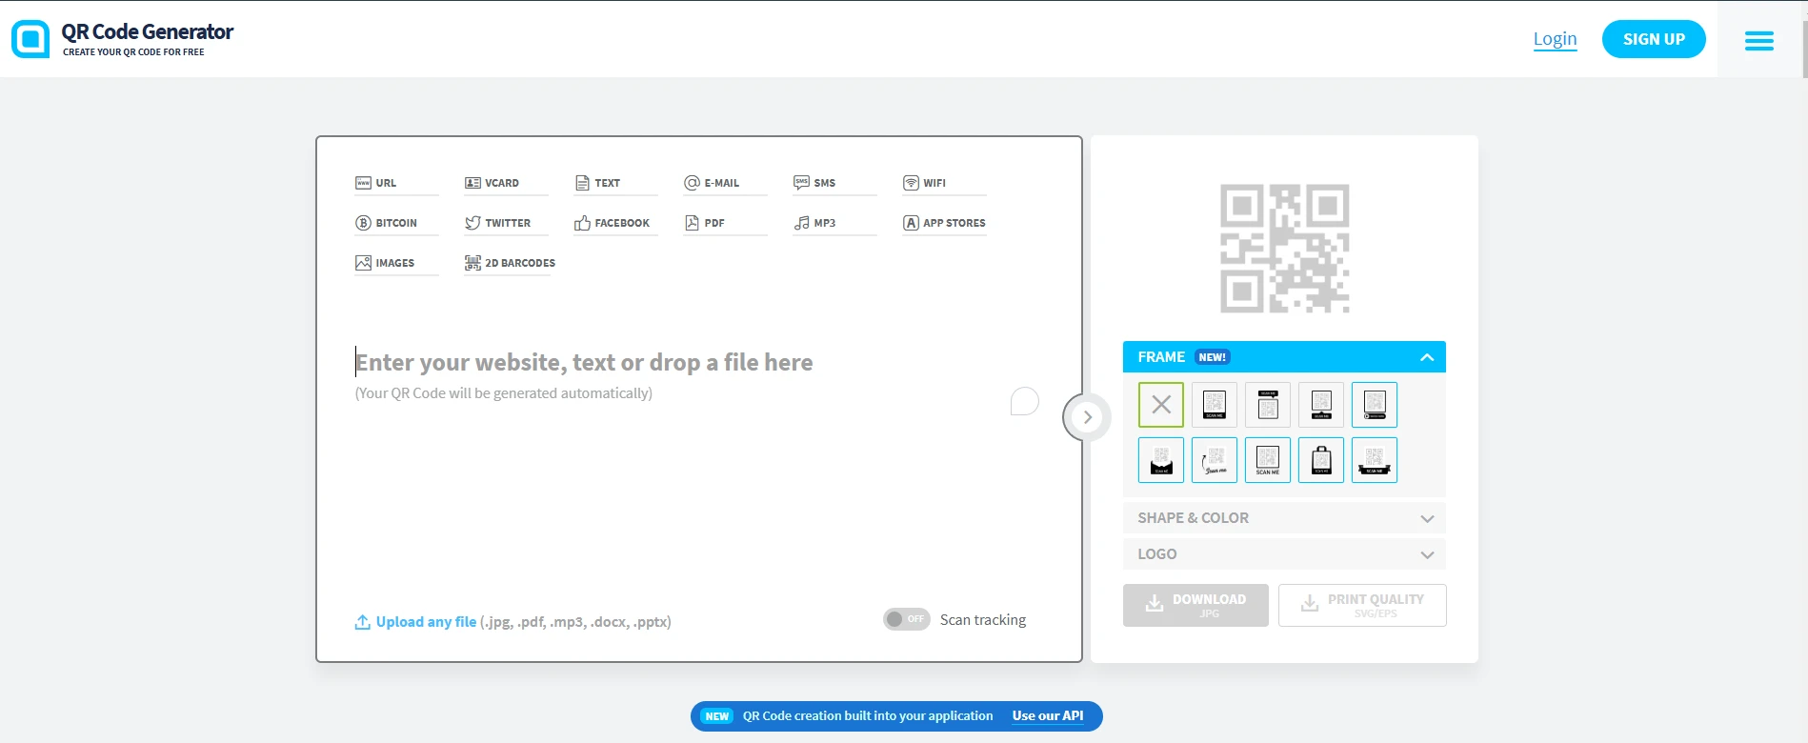Click the SIGN UP button
This screenshot has width=1808, height=743.
click(1653, 39)
